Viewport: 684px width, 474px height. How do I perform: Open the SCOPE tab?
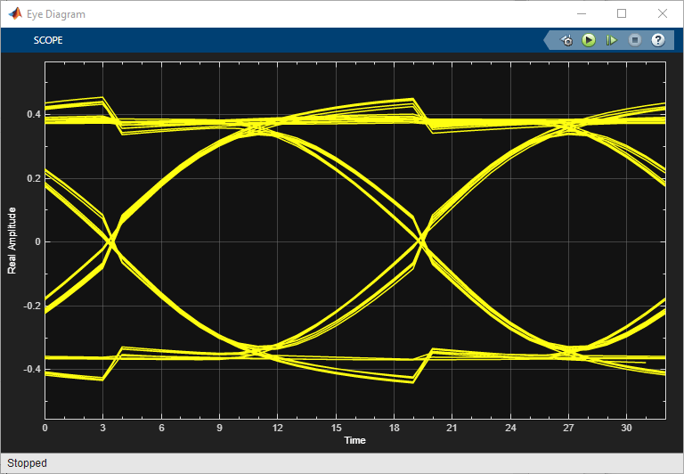tap(48, 40)
